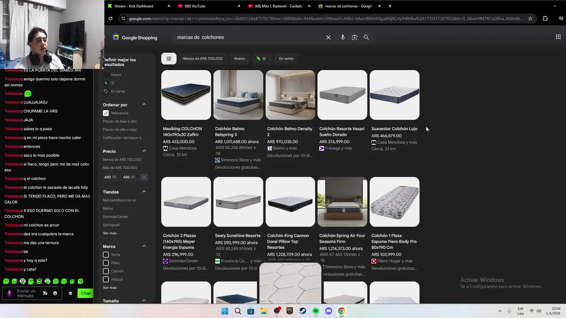The image size is (566, 318).
Task: Check the Piero brand checkbox
Action: click(x=106, y=263)
